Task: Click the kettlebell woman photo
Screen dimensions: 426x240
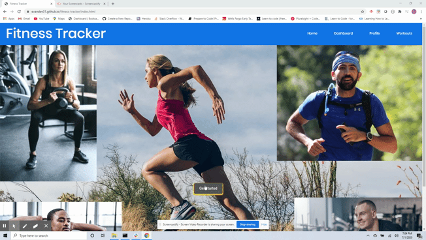Action: pyautogui.click(x=48, y=113)
